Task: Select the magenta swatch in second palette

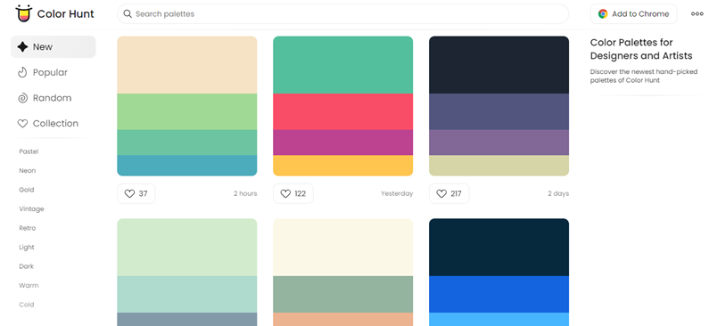Action: pyautogui.click(x=343, y=143)
